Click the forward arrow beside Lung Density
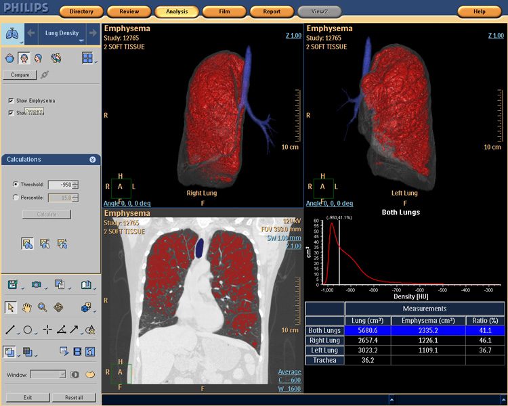 (x=93, y=33)
